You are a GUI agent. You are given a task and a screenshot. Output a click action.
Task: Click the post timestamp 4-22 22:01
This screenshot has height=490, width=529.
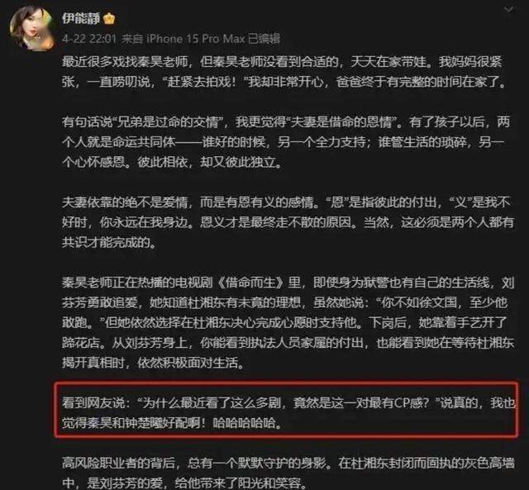89,39
